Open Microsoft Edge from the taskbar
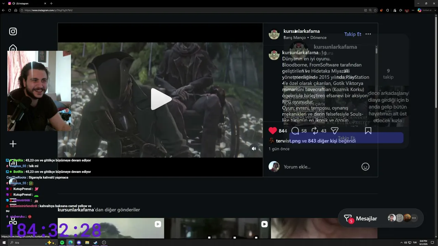This screenshot has width=438, height=246. (x=70, y=243)
